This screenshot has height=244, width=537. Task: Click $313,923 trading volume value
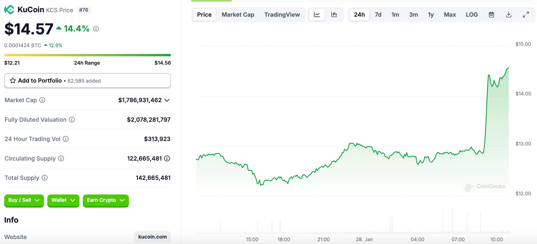point(157,139)
